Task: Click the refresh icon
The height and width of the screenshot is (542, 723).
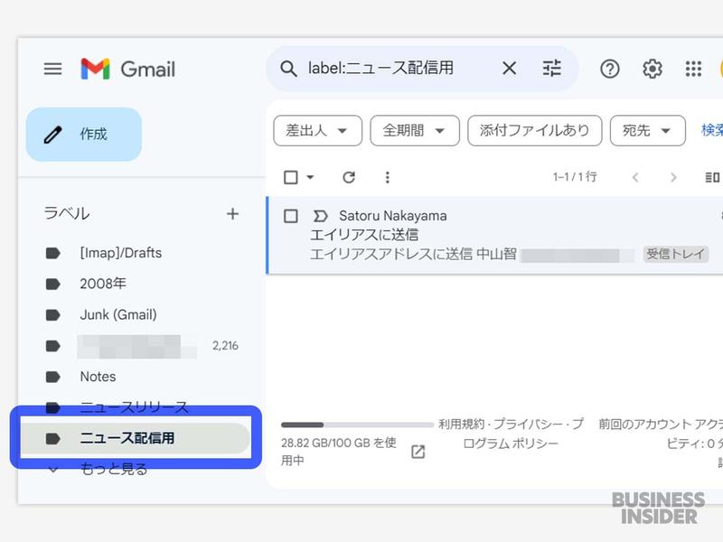Action: click(349, 177)
